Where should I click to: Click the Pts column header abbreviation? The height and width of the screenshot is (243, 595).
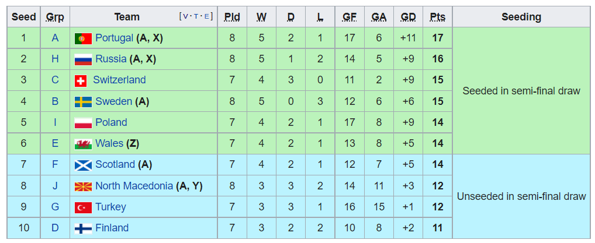(x=438, y=17)
